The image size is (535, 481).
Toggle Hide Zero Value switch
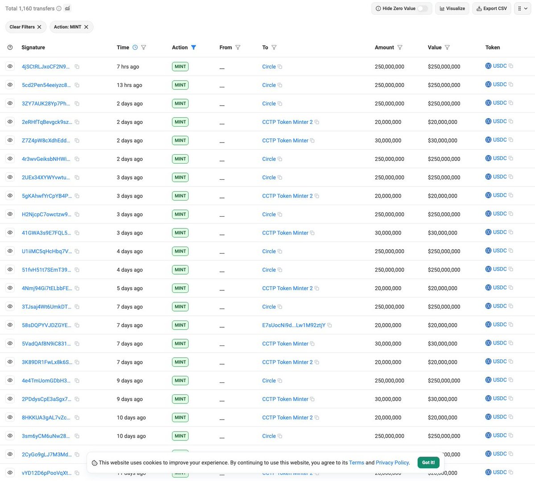[423, 8]
